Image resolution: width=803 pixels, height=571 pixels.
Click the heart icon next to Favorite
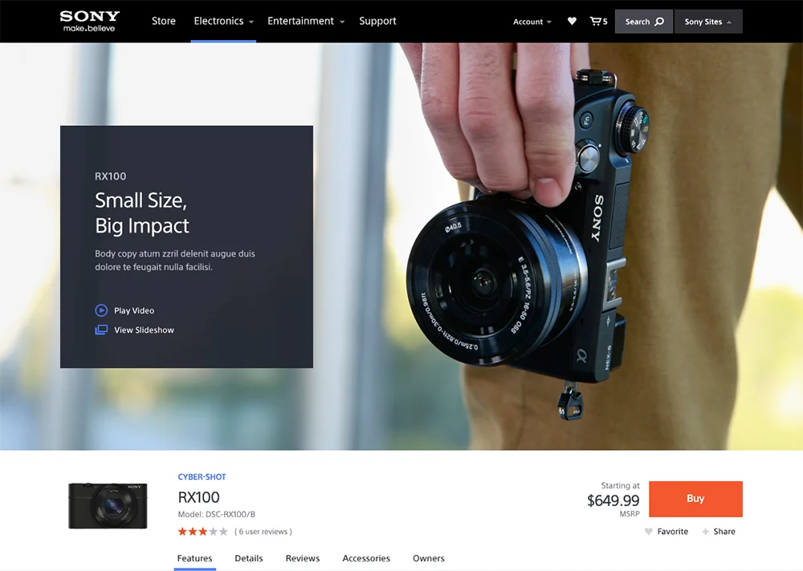tap(648, 532)
